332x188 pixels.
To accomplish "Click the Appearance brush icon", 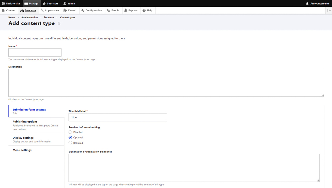I will [42, 10].
